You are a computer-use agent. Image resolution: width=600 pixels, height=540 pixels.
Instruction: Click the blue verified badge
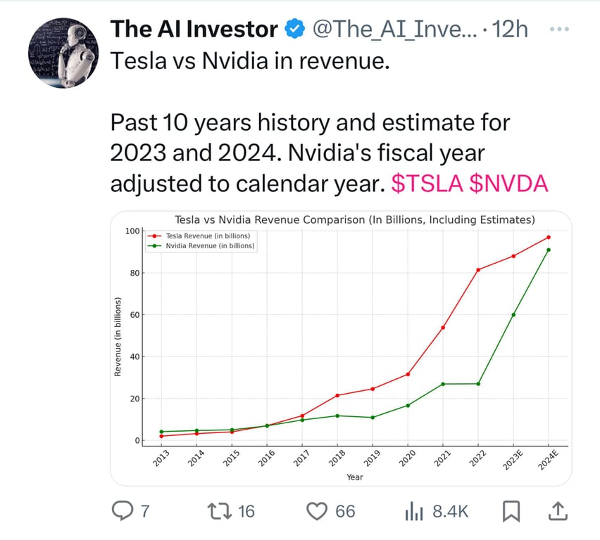pyautogui.click(x=295, y=30)
